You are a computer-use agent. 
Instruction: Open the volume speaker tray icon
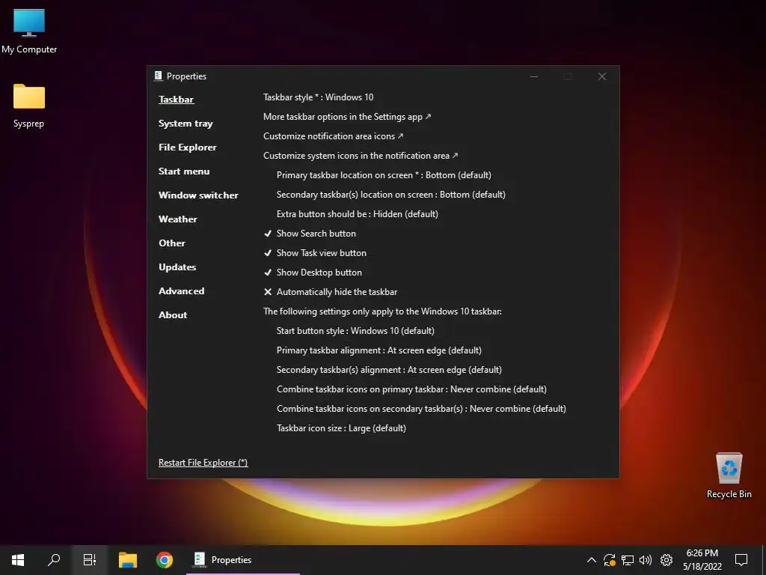[646, 560]
